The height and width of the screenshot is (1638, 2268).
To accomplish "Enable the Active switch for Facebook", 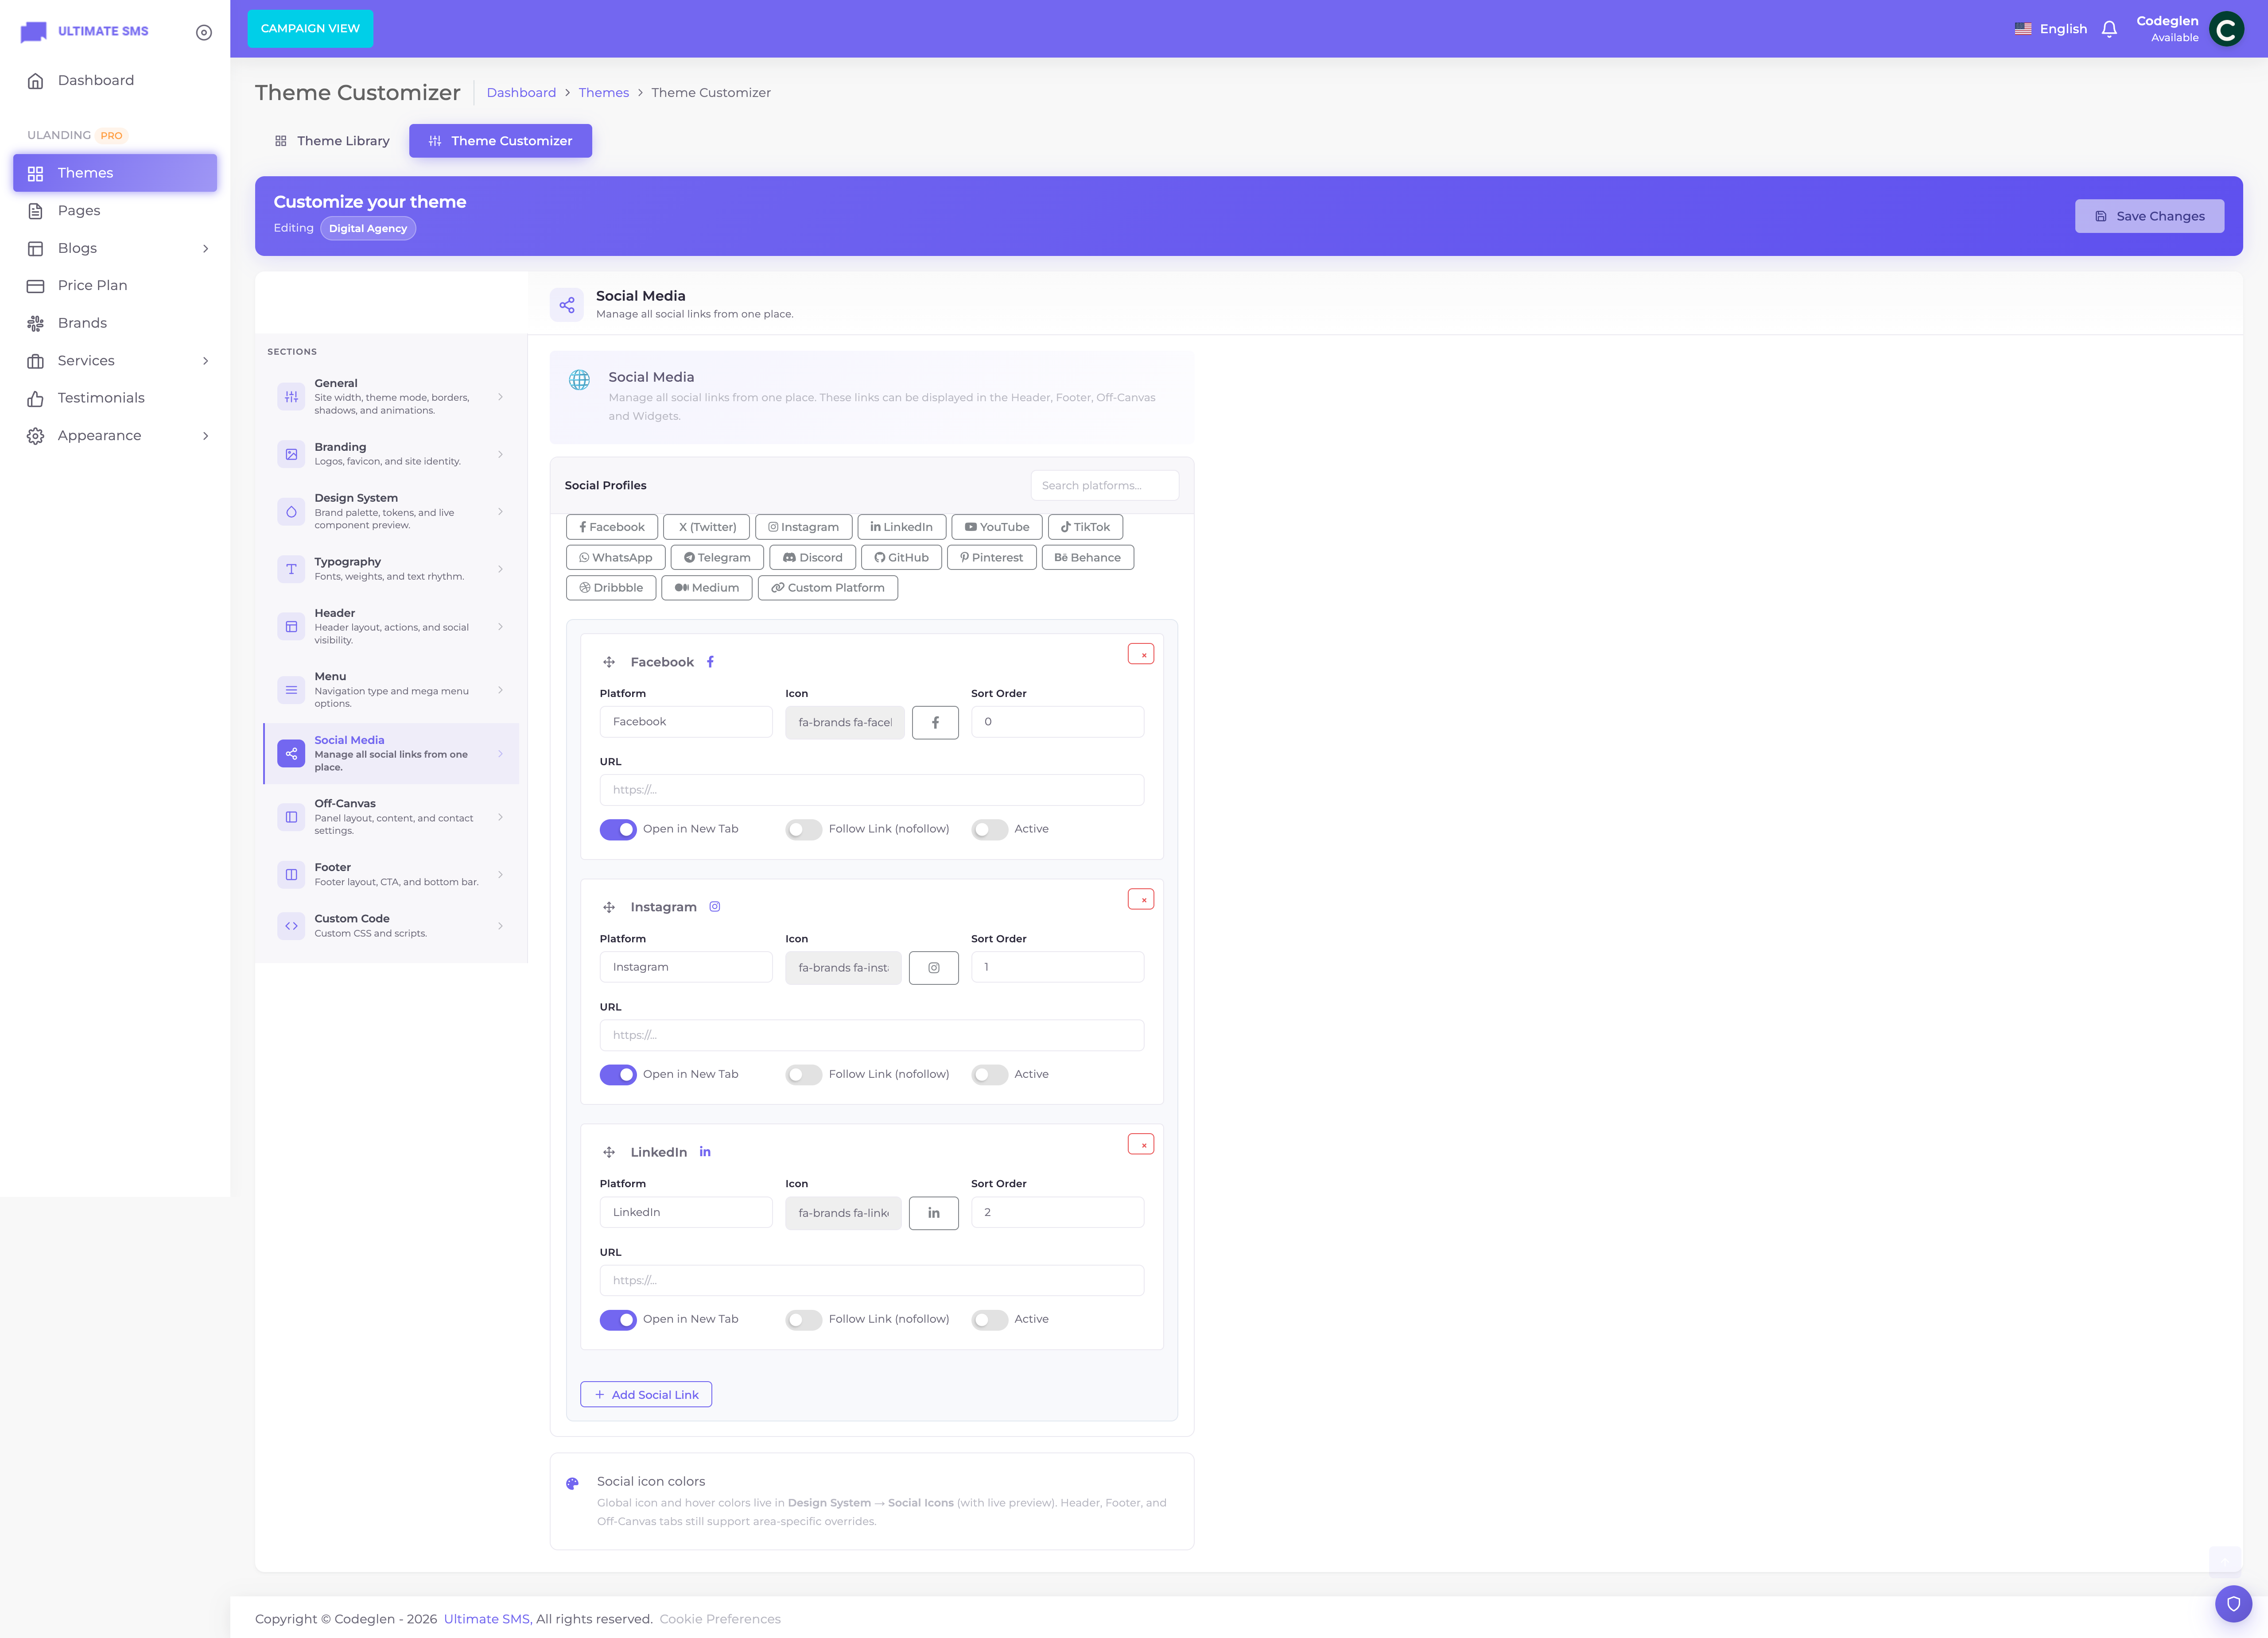I will pyautogui.click(x=990, y=829).
